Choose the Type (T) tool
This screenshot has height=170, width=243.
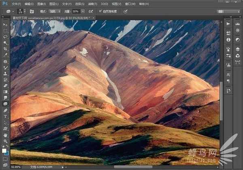(x=5, y=116)
